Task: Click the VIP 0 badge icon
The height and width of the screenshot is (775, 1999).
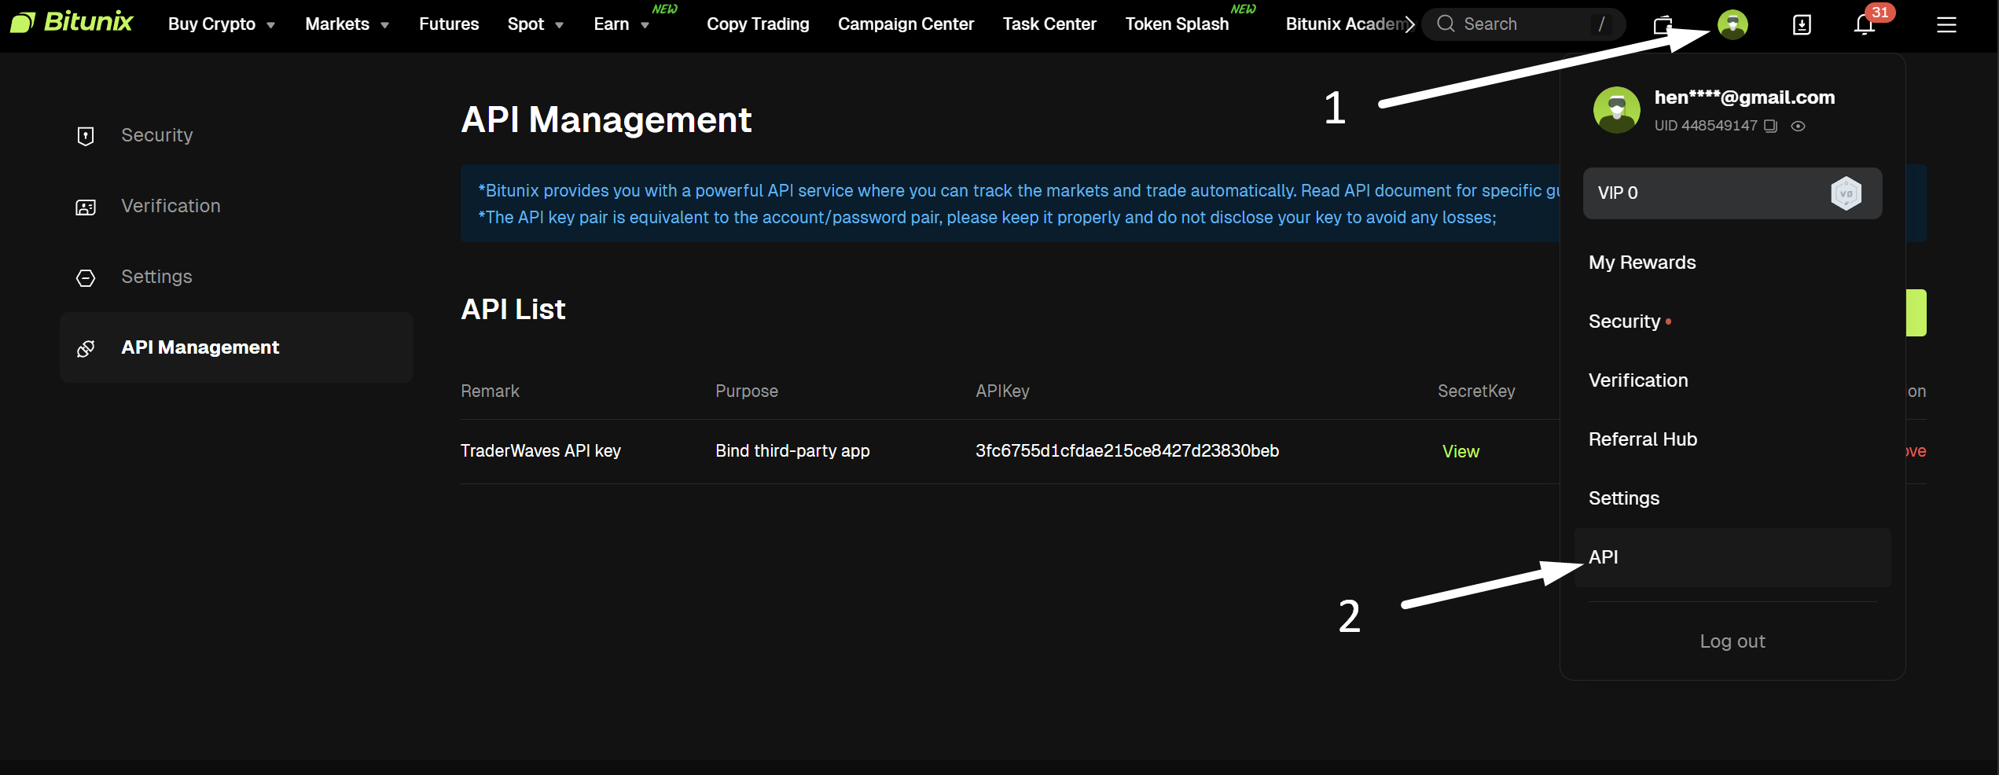Action: pos(1846,193)
